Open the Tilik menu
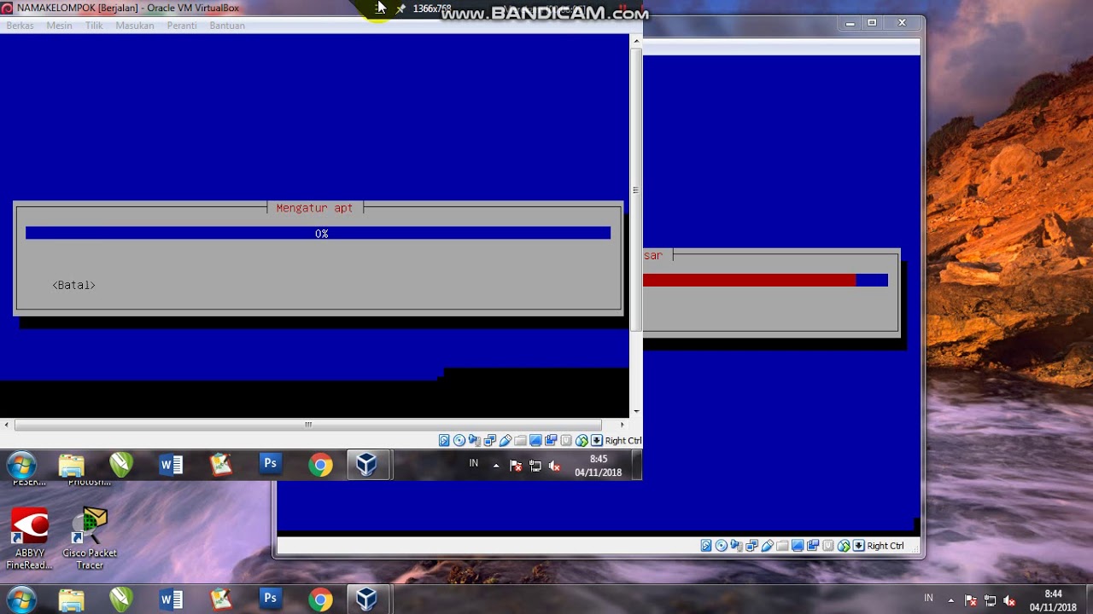This screenshot has height=614, width=1093. 94,26
